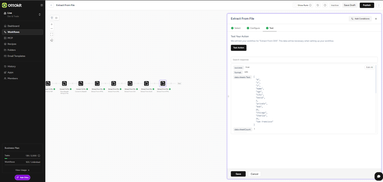Collapse the sidebar using the panel icon

42,5
